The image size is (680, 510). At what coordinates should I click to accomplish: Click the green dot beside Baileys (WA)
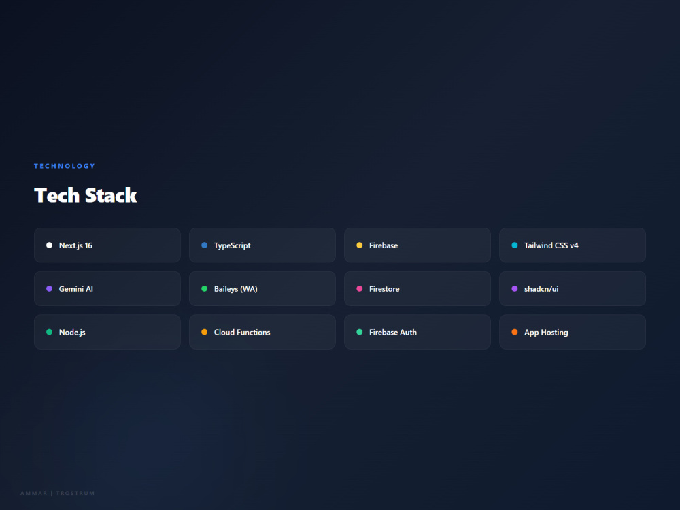204,289
